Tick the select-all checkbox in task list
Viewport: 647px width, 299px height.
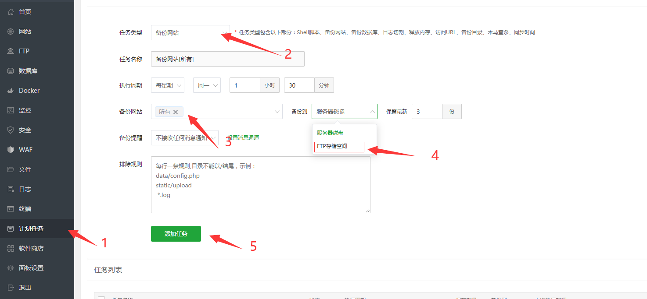coord(101,298)
